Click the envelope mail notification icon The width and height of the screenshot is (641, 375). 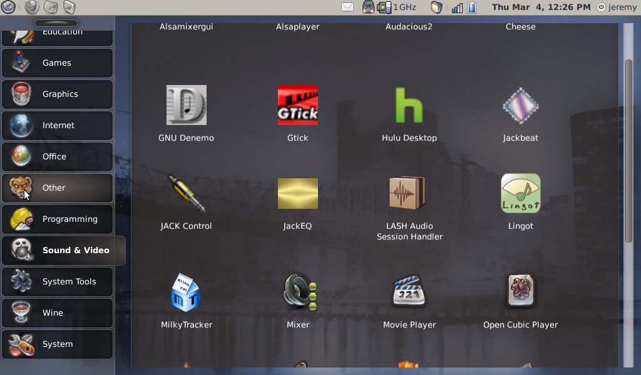pos(347,7)
